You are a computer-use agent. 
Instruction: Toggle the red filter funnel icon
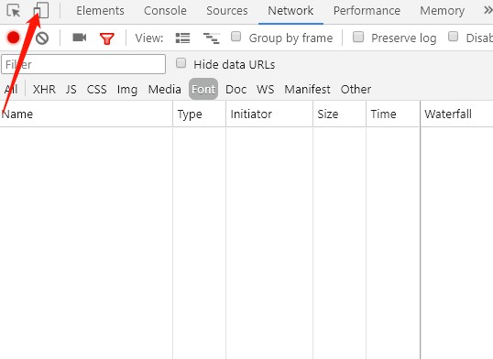(107, 38)
